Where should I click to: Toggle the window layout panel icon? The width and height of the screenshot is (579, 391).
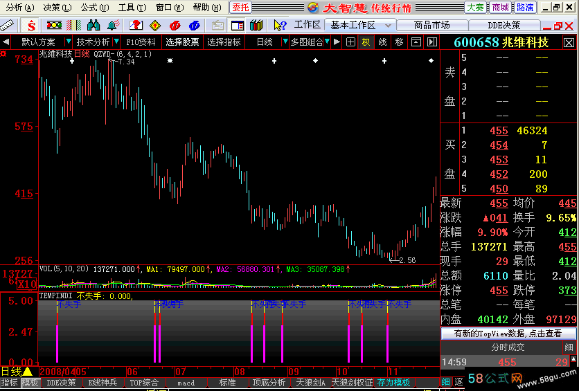[237, 26]
